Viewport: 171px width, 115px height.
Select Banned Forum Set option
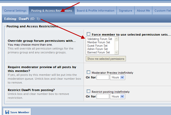click(99, 52)
